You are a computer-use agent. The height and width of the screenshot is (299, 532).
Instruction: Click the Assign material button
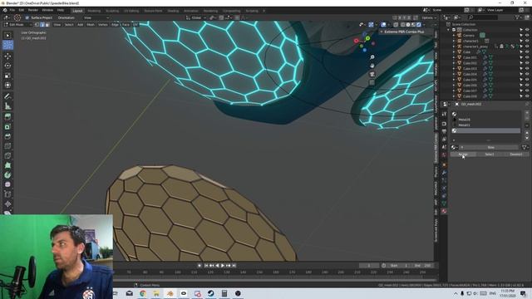pos(463,154)
